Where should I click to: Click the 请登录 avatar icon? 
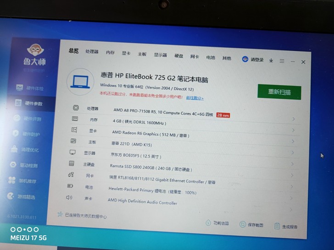[245, 59]
